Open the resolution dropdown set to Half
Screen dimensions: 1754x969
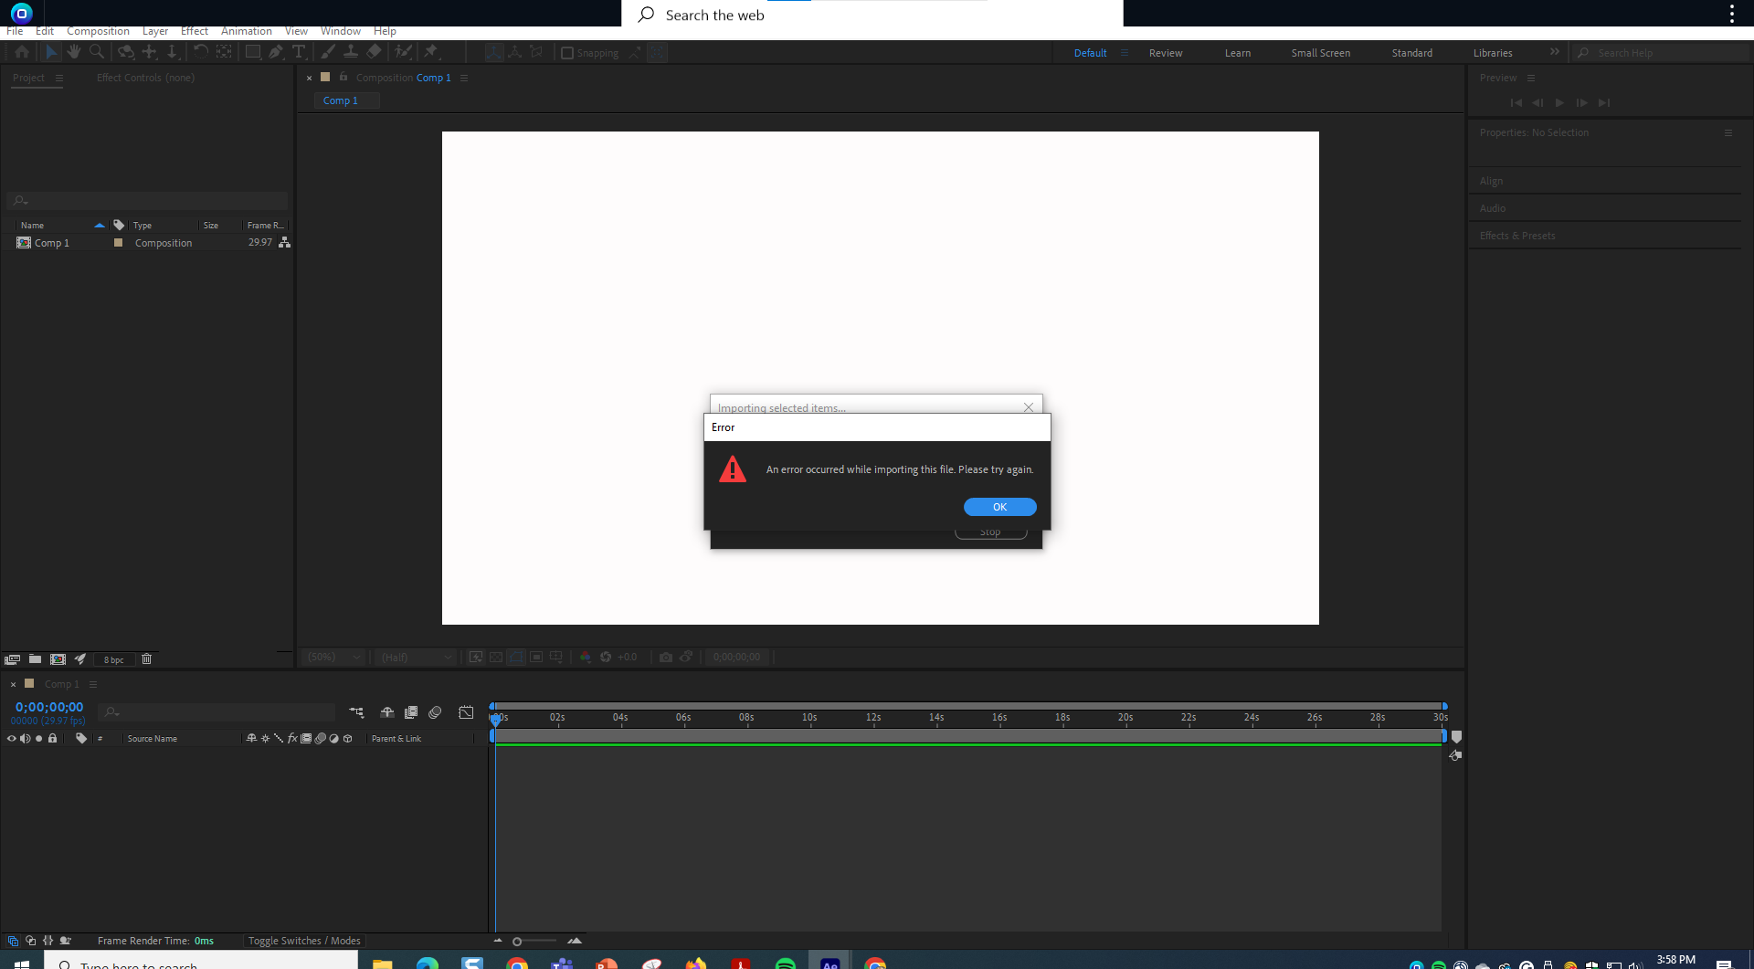point(415,657)
